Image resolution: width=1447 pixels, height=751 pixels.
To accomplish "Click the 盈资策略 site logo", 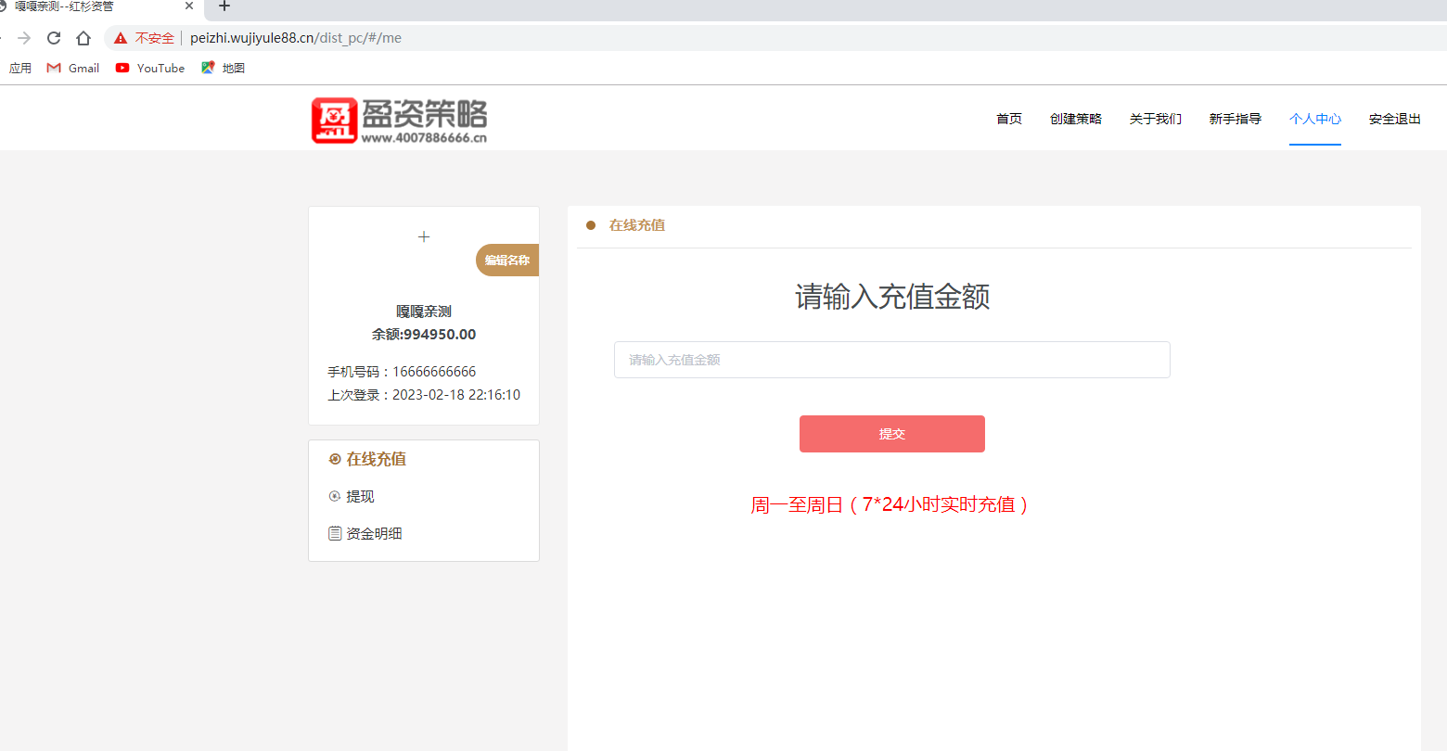I will (399, 121).
